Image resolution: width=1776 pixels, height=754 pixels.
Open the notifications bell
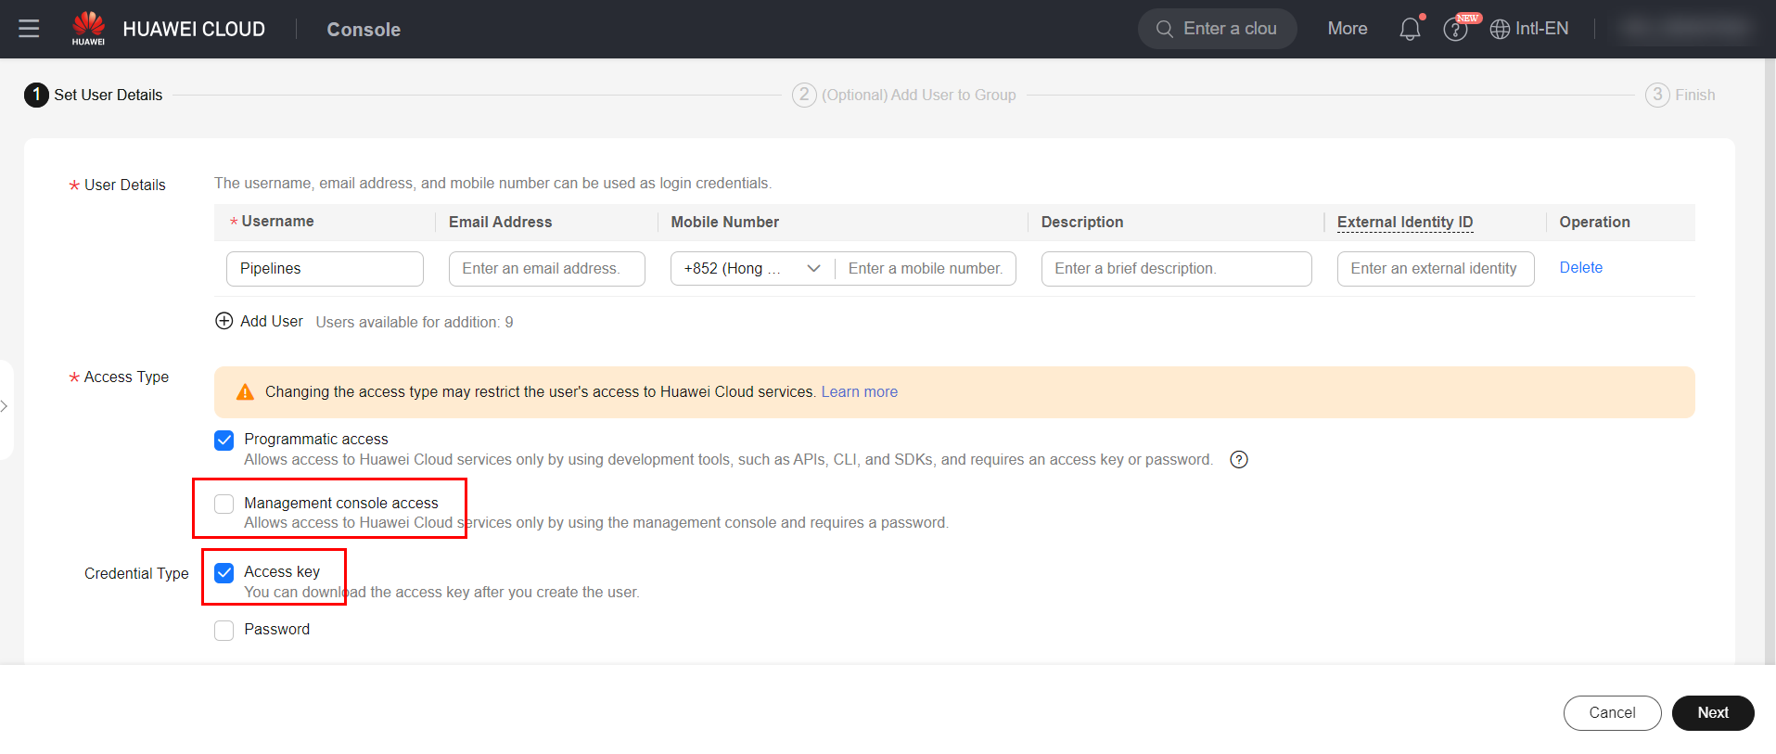click(x=1410, y=29)
